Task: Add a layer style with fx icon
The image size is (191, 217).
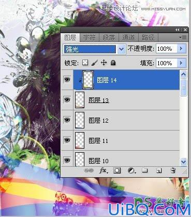Action: tap(104, 171)
